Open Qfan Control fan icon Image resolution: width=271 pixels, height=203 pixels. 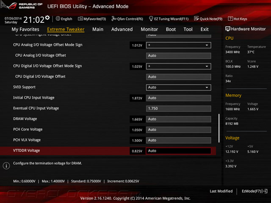click(114, 19)
